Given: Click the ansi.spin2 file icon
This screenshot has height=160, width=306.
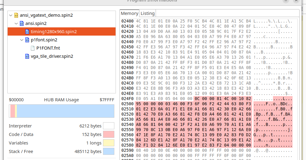Looking at the screenshot, I should 22,23.
